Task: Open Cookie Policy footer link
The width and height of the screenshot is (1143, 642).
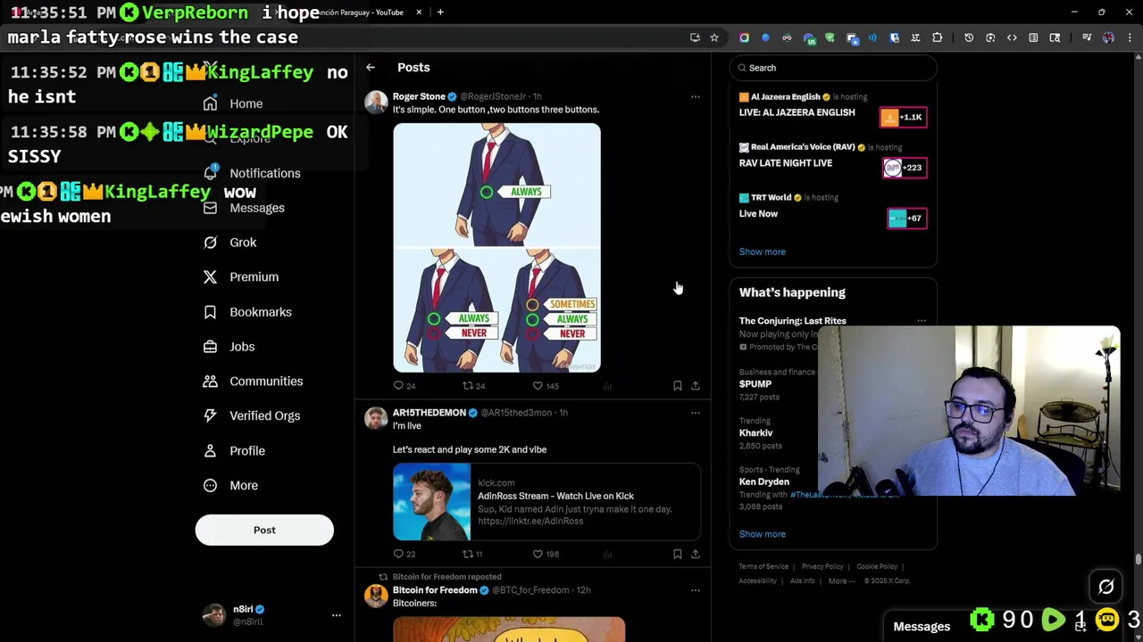Action: click(877, 567)
